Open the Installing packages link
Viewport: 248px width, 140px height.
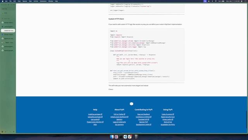pyautogui.click(x=95, y=114)
